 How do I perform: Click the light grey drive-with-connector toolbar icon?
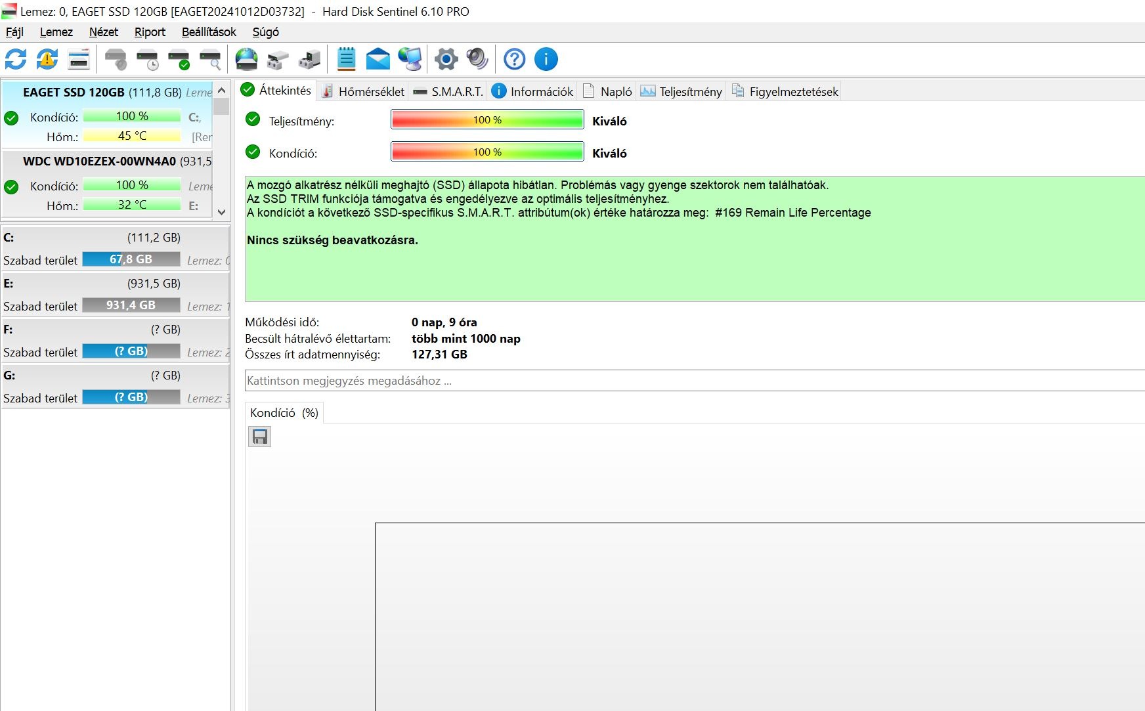(278, 59)
